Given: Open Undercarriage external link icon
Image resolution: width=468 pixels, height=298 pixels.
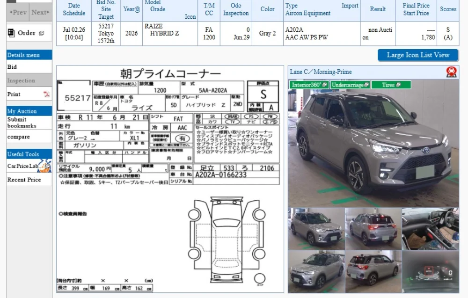Looking at the screenshot, I should (366, 85).
